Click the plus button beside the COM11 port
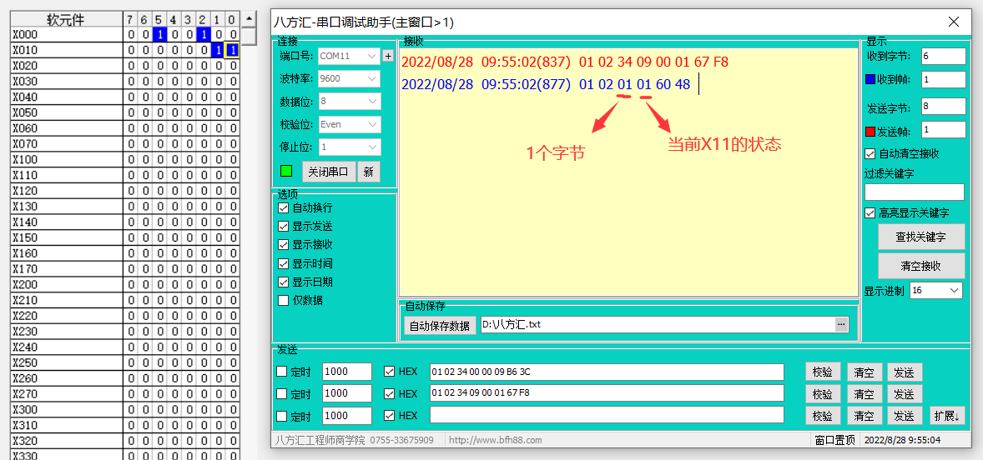 (x=387, y=56)
